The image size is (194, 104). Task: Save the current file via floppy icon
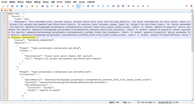(x=12, y=6)
